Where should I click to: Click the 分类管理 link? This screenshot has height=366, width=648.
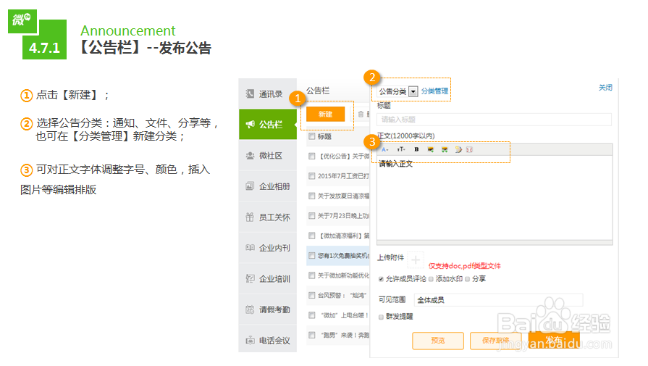pos(434,91)
